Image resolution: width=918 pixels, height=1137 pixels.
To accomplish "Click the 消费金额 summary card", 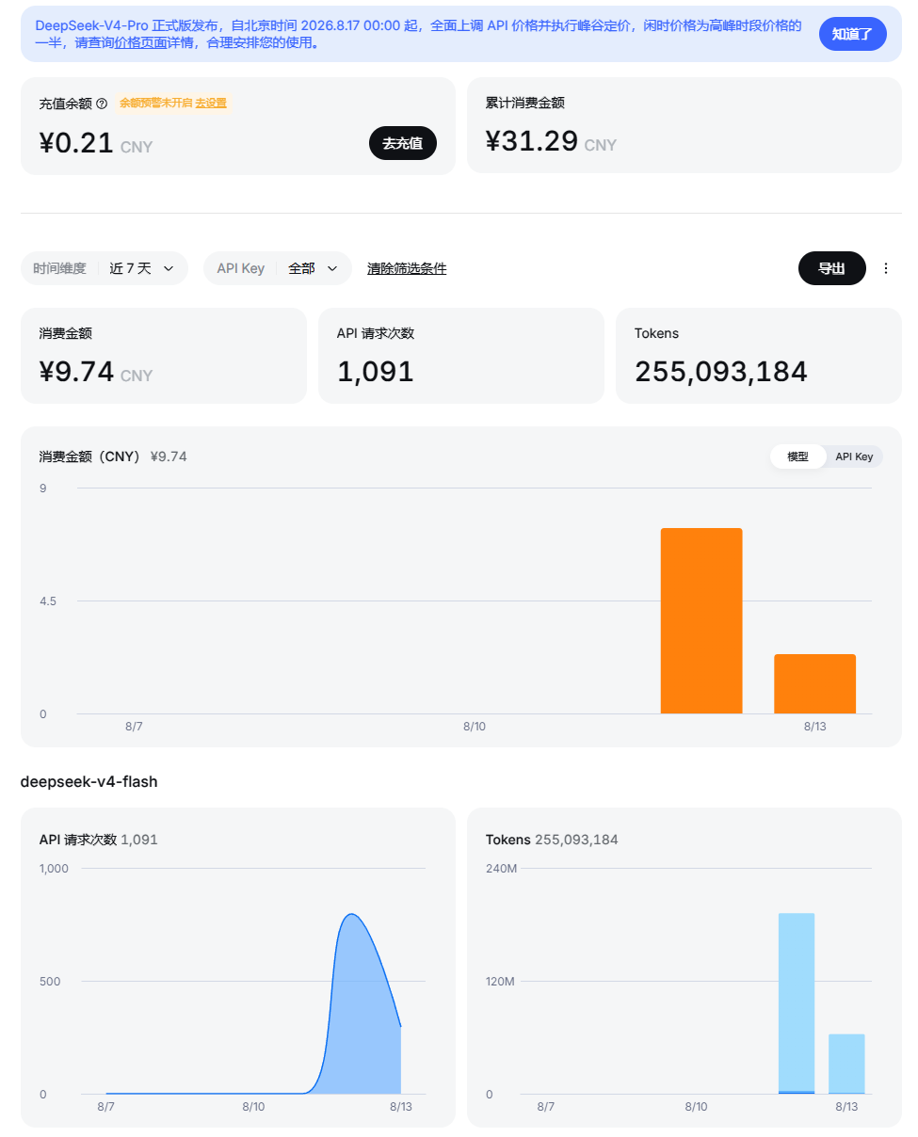I will [x=164, y=356].
